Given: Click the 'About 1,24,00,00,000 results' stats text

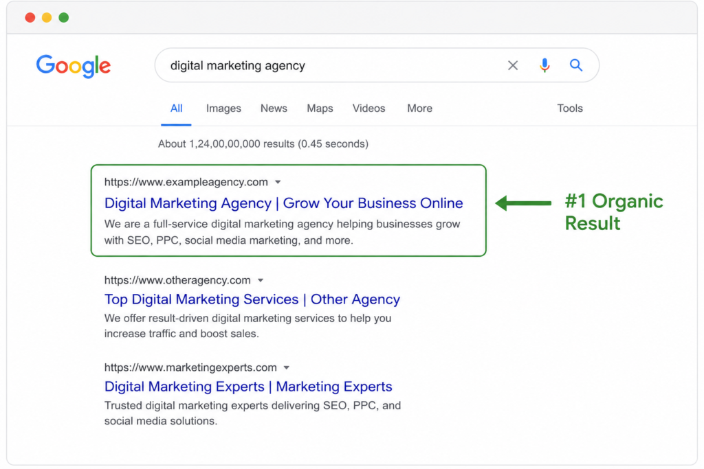Looking at the screenshot, I should (x=263, y=144).
